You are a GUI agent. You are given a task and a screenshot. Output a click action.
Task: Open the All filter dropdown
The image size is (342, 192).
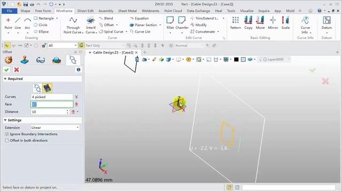coord(63,45)
